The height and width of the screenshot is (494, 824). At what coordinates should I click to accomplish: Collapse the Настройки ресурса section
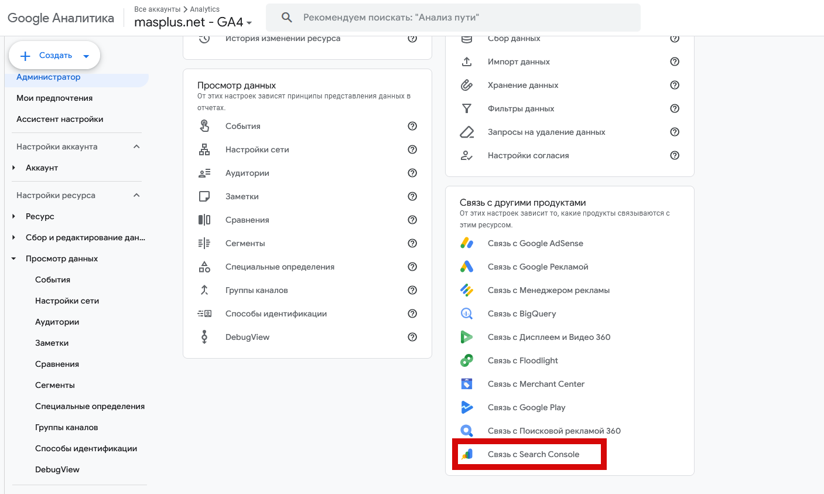coord(136,195)
